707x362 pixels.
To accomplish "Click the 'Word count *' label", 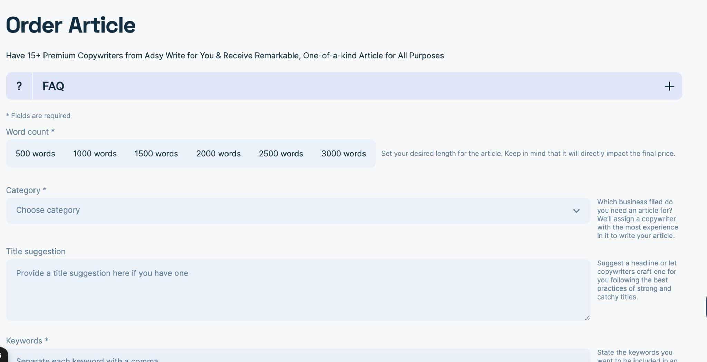I will pos(30,132).
